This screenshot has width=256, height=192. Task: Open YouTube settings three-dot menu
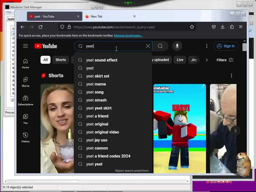coord(207,46)
